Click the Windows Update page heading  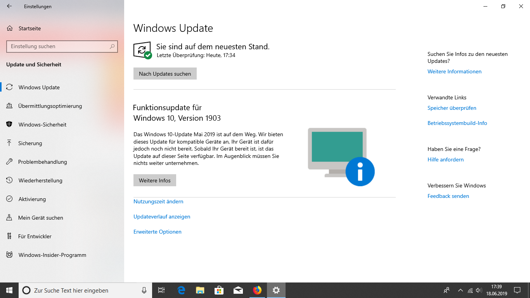click(x=173, y=28)
